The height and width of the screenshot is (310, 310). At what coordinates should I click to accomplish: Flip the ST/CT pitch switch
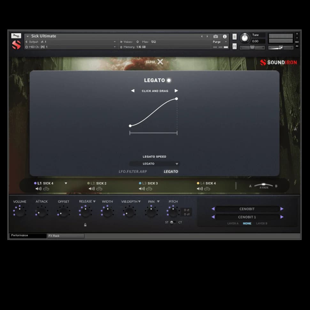pos(173,222)
